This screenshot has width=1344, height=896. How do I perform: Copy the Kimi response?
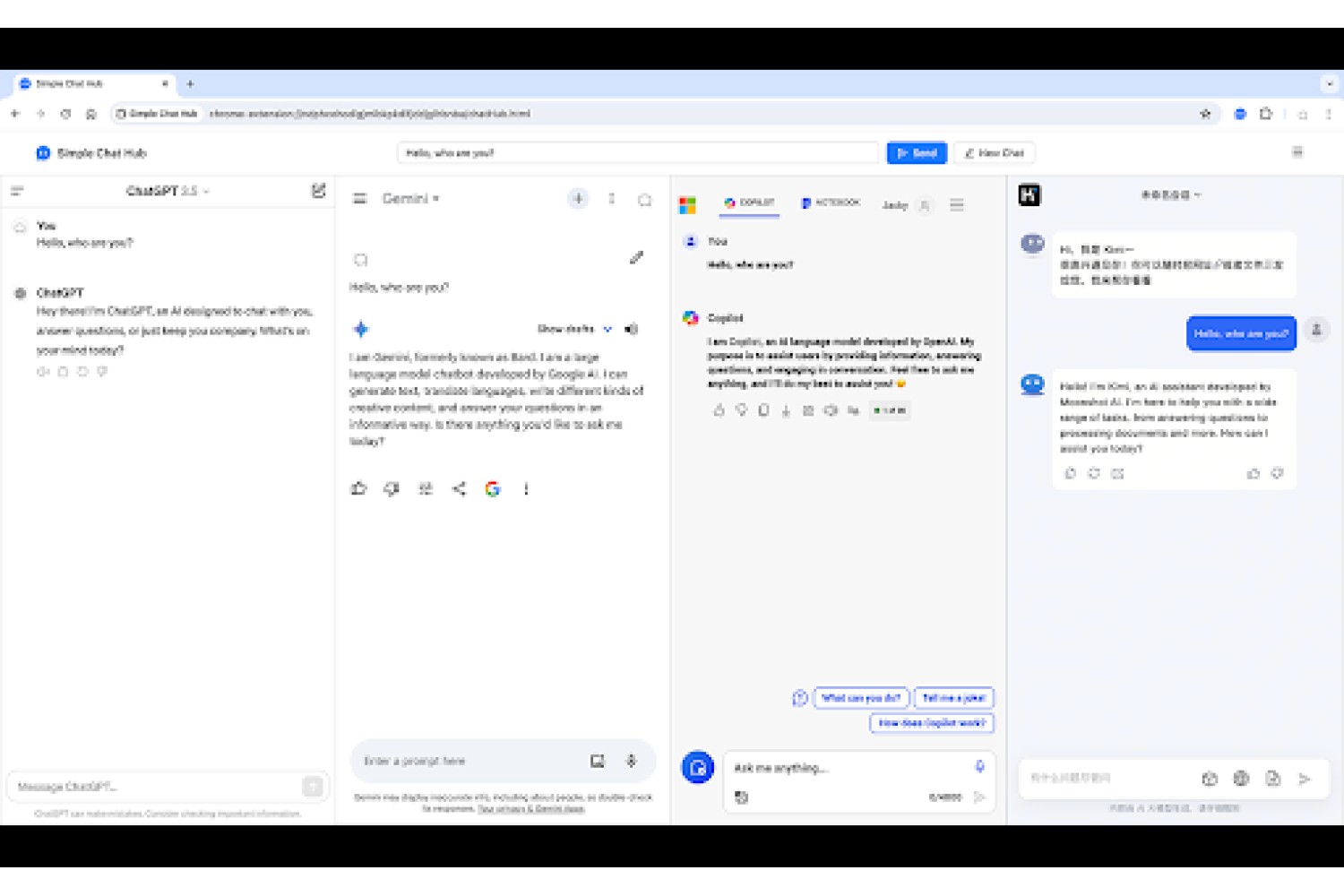click(x=1070, y=473)
